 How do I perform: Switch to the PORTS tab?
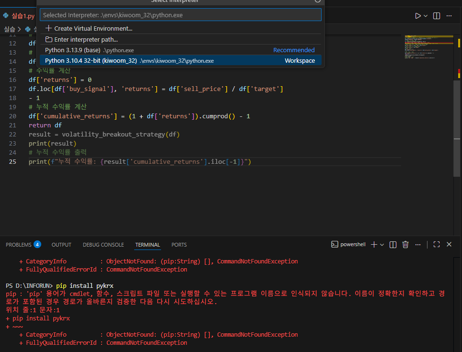pyautogui.click(x=179, y=245)
